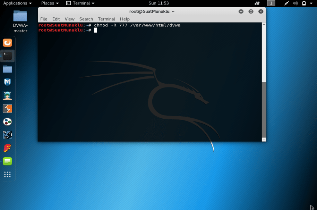Click the terminal vertical scrollbar thumb
The height and width of the screenshot is (210, 317).
264,109
